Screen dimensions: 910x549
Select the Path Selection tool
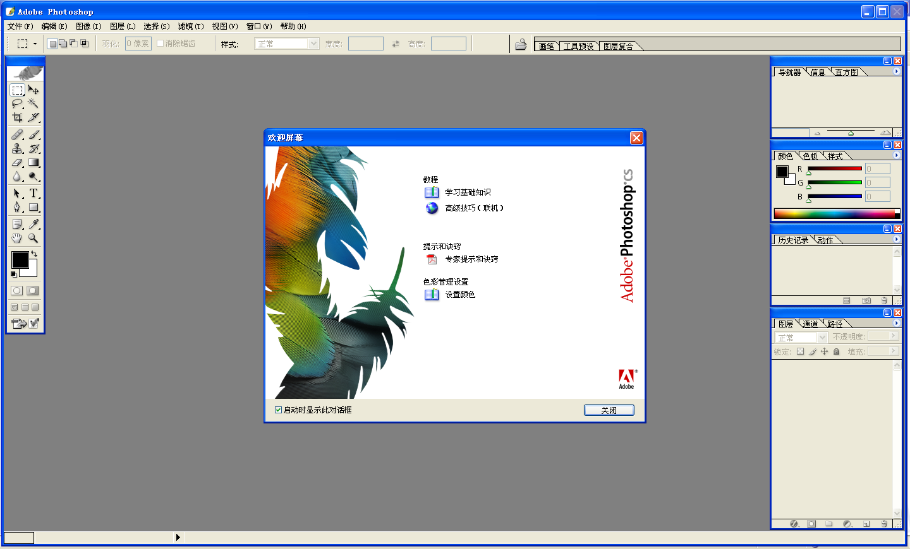tap(17, 193)
